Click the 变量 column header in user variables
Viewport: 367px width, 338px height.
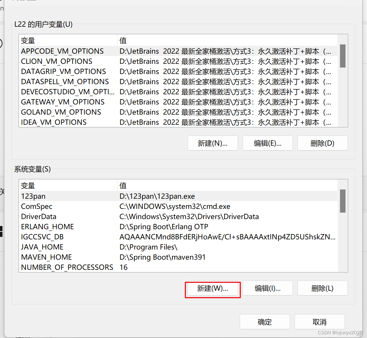click(68, 41)
